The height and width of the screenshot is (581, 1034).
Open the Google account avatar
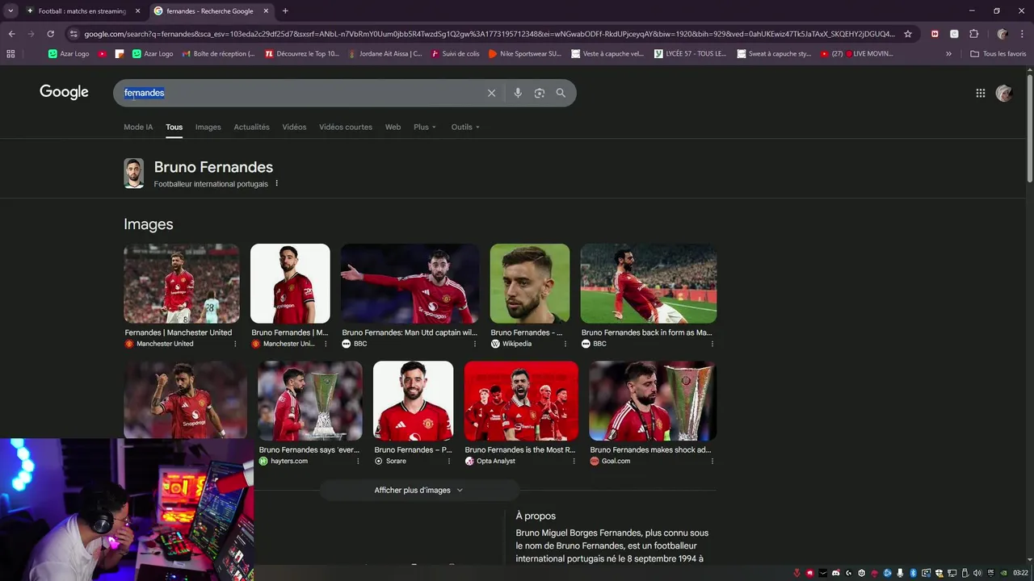pyautogui.click(x=1004, y=93)
